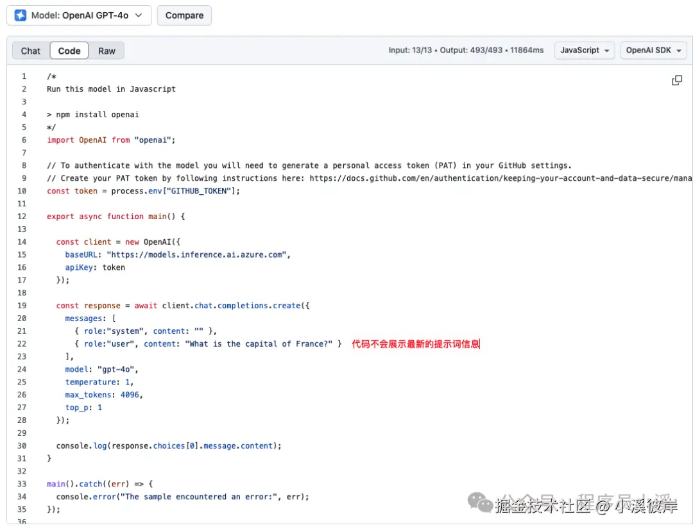Click the copy code icon
Image resolution: width=693 pixels, height=530 pixels.
tap(677, 80)
